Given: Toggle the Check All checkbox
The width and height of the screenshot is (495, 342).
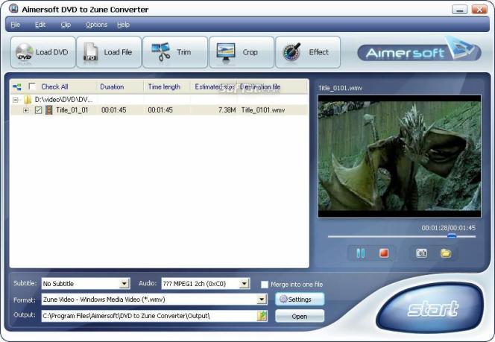Looking at the screenshot, I should coord(32,86).
